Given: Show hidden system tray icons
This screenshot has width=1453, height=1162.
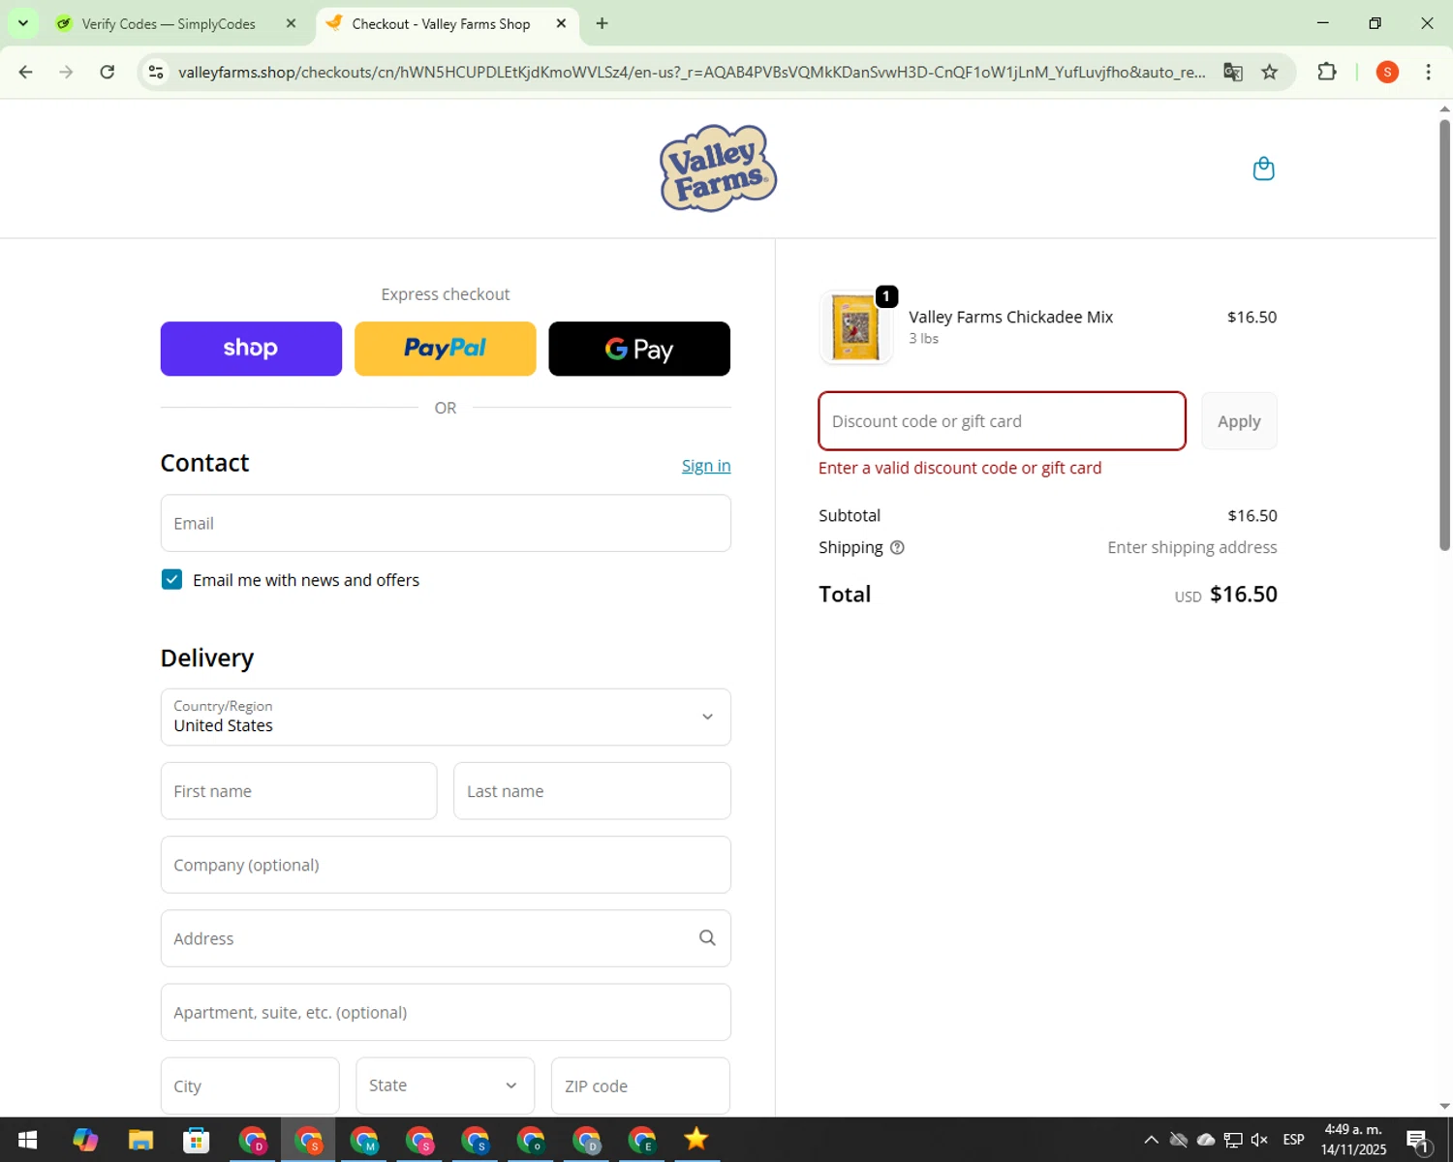Looking at the screenshot, I should 1151,1140.
